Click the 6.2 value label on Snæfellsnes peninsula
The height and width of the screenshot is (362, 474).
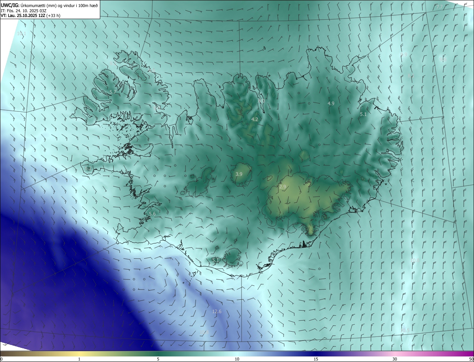[x=88, y=168]
